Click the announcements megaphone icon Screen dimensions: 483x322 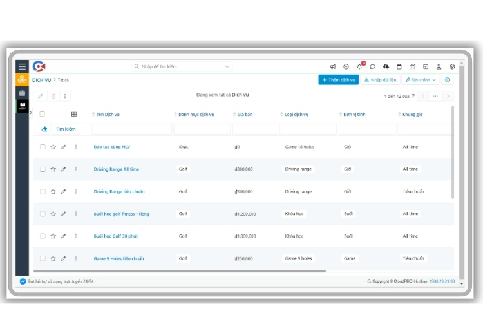click(x=333, y=66)
